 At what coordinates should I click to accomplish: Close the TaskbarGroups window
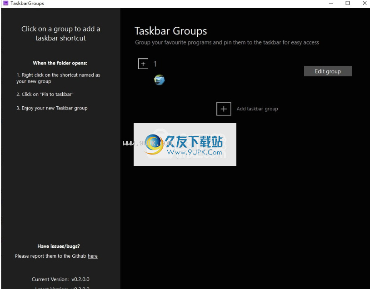[x=365, y=3]
